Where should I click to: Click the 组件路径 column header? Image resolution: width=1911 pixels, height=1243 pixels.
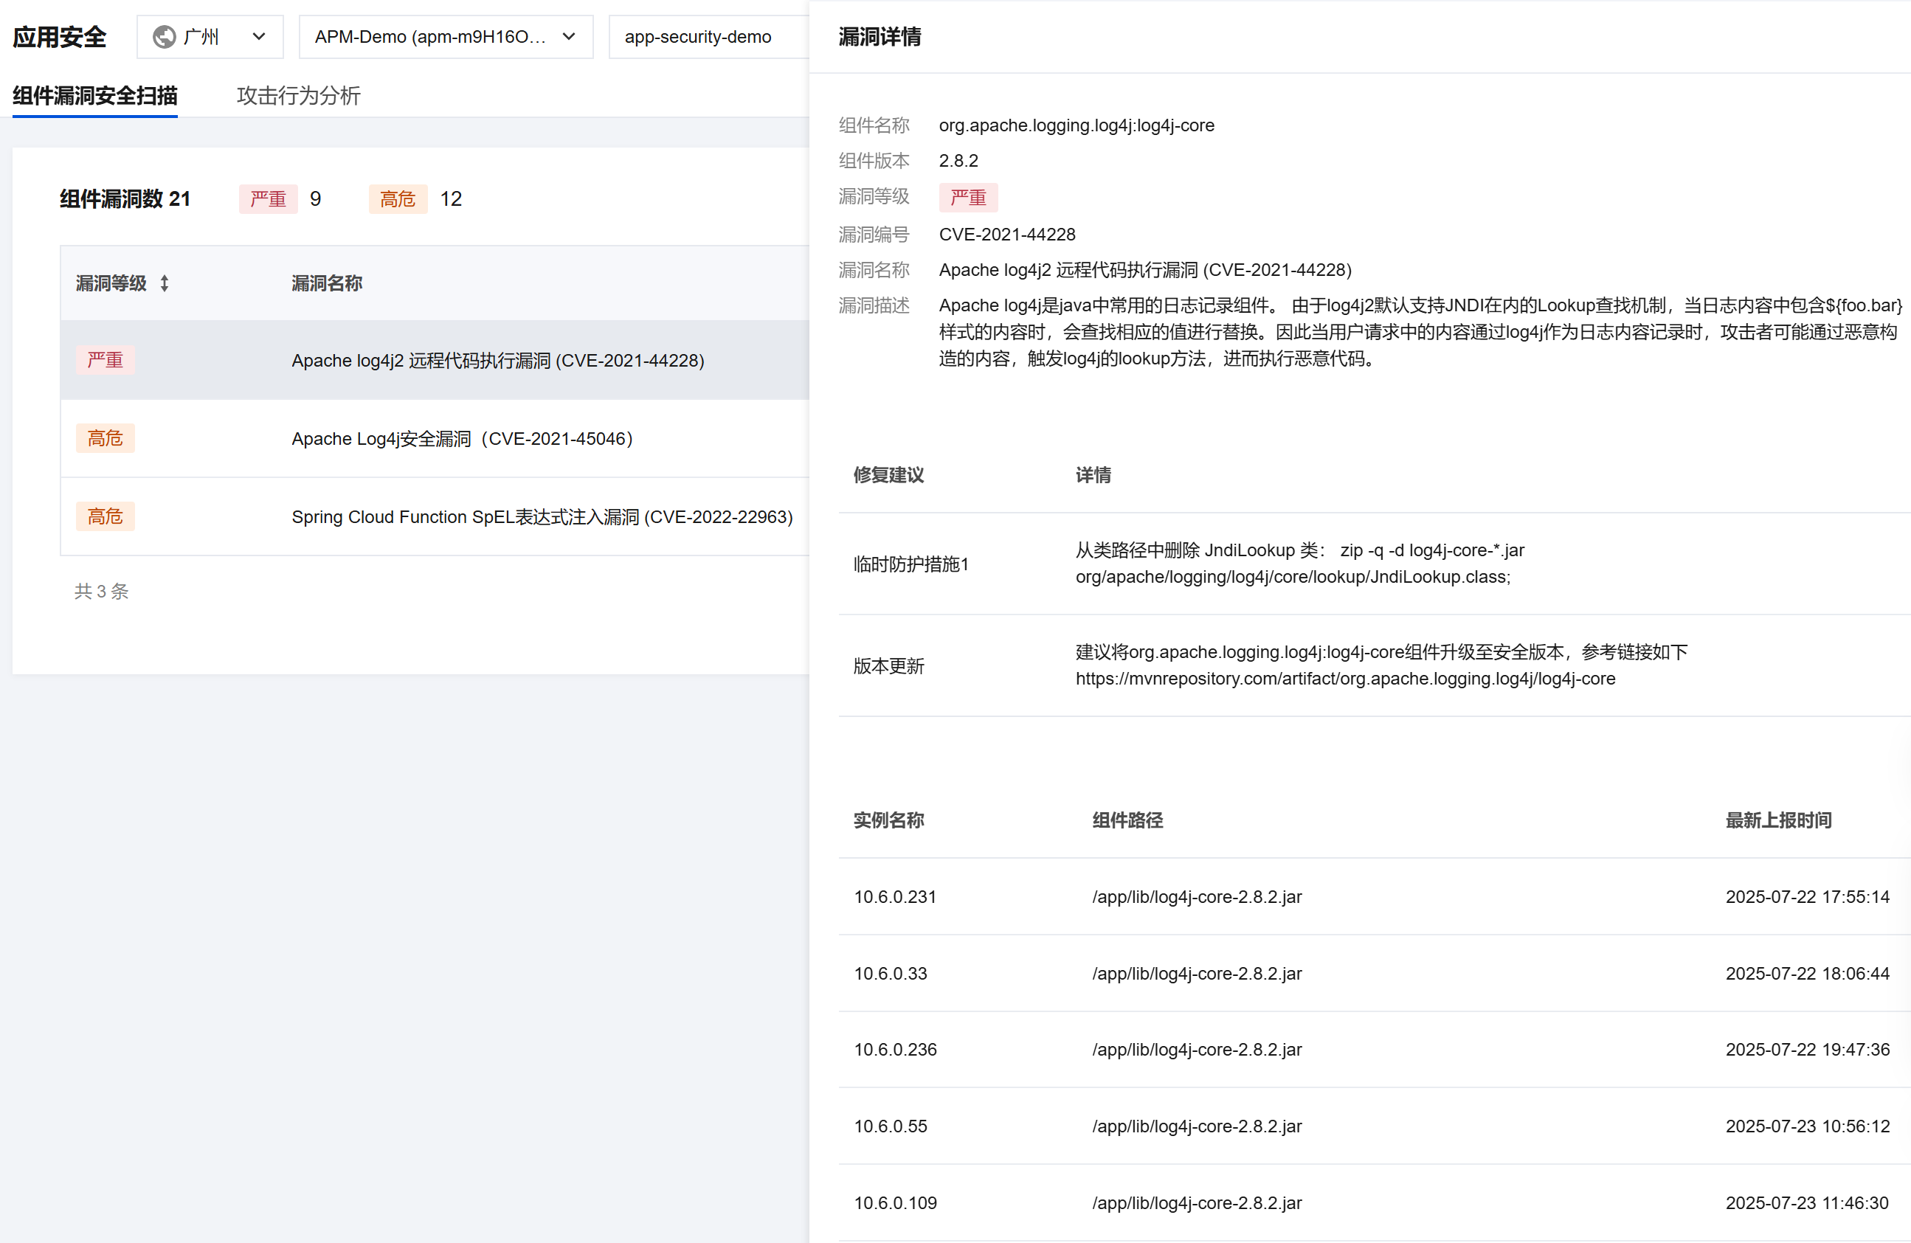[1127, 820]
